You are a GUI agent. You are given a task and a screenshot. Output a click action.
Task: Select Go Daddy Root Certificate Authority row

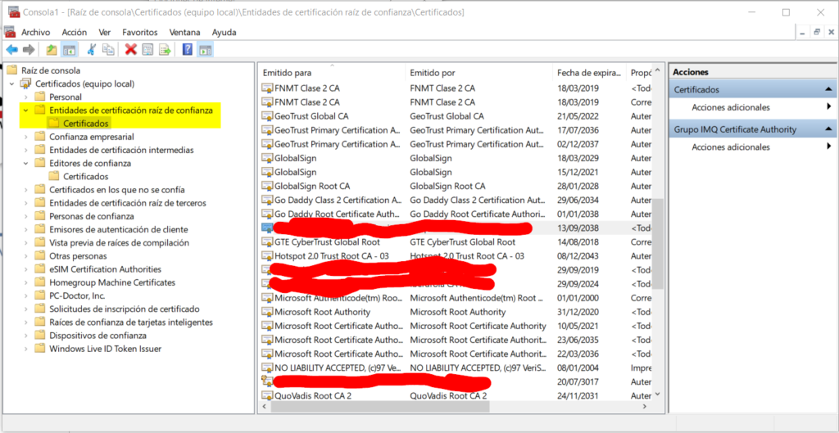click(x=456, y=214)
